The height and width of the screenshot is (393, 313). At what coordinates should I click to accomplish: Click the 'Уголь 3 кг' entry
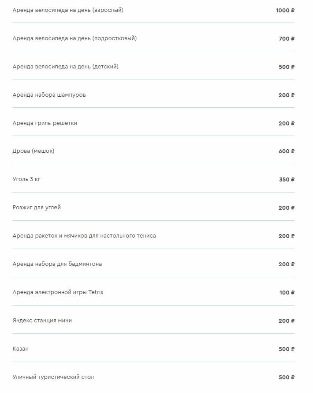(x=26, y=179)
